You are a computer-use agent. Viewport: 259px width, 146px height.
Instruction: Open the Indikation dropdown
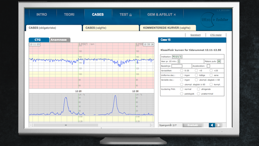click(177, 57)
